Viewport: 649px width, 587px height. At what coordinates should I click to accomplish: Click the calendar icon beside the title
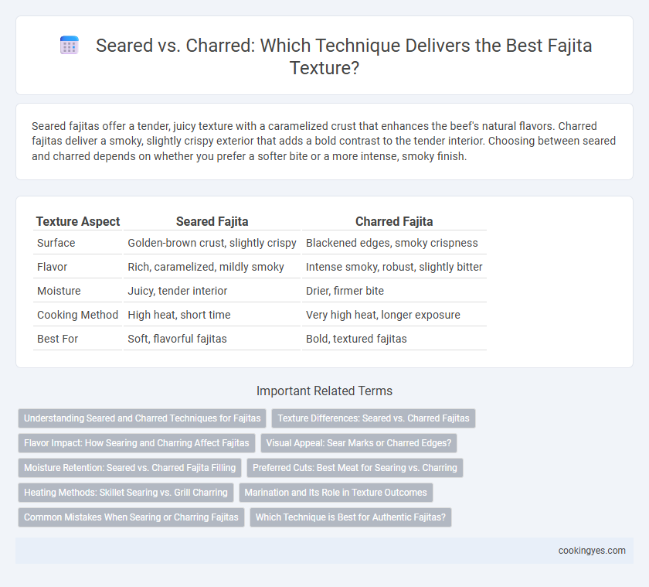69,45
